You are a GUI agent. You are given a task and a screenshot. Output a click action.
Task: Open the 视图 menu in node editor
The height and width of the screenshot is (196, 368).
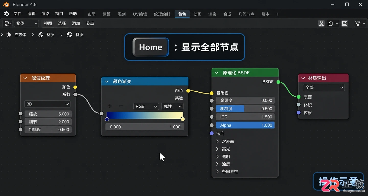point(48,23)
